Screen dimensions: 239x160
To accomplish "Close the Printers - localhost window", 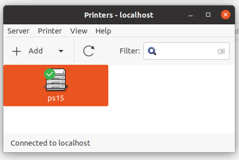I will click(x=225, y=15).
